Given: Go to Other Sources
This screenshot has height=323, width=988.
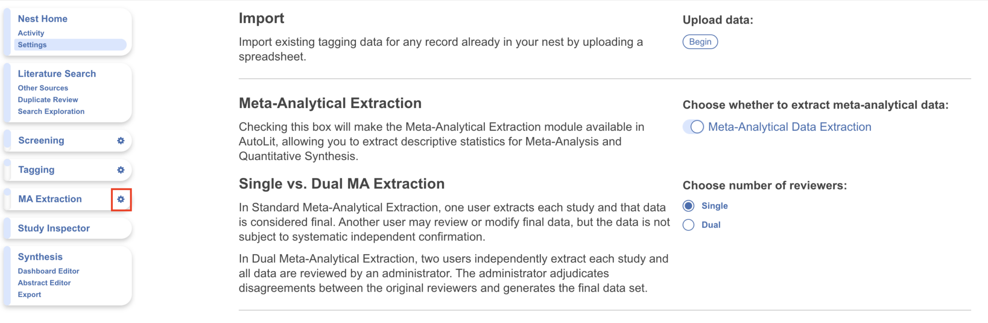Looking at the screenshot, I should click(x=42, y=88).
